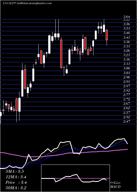
Task: Click the 2.91 price axis label
Action: click(127, 82)
